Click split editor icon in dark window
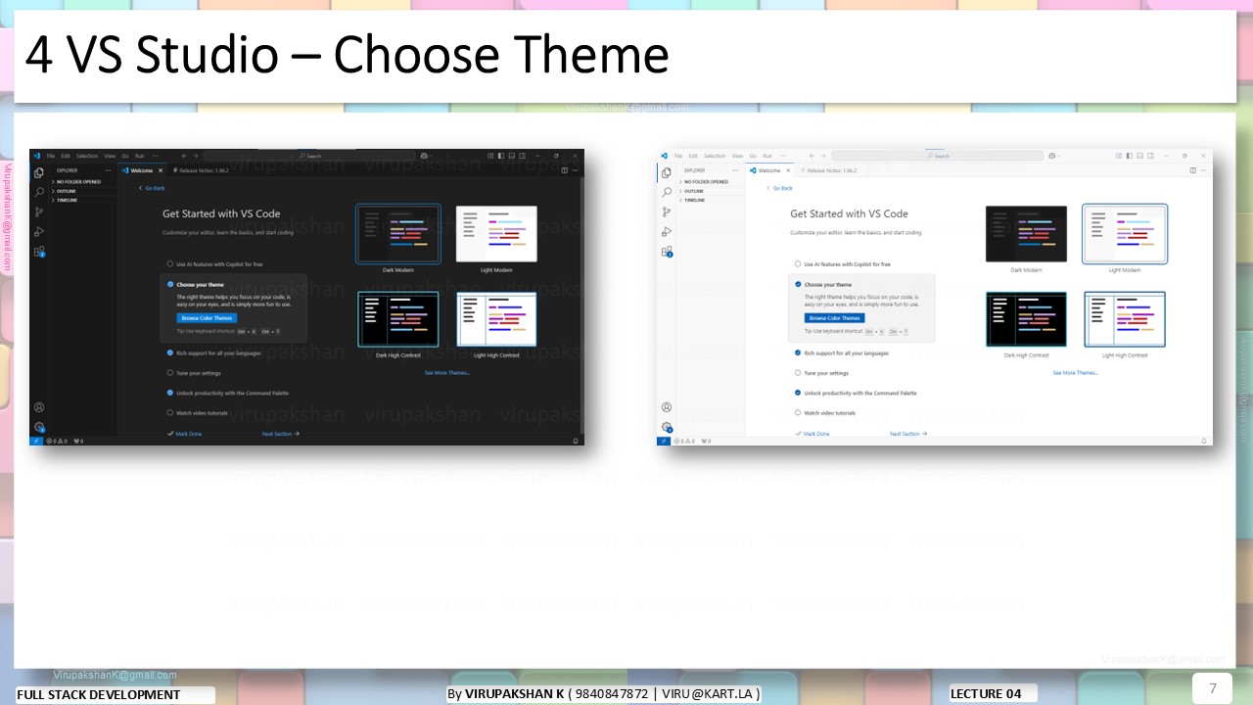The height and width of the screenshot is (705, 1253). 564,170
